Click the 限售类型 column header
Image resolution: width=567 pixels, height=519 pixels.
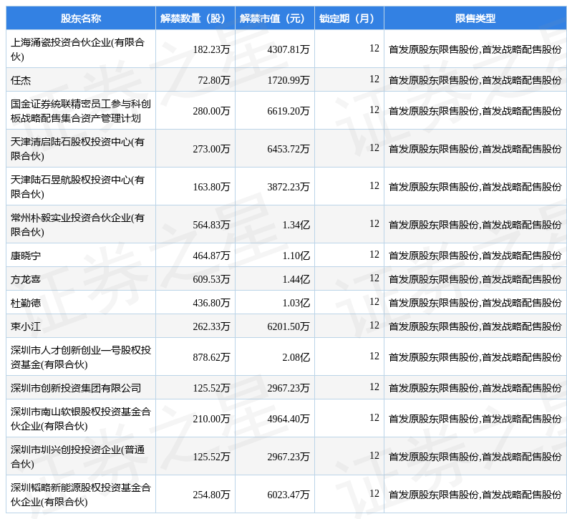475,18
